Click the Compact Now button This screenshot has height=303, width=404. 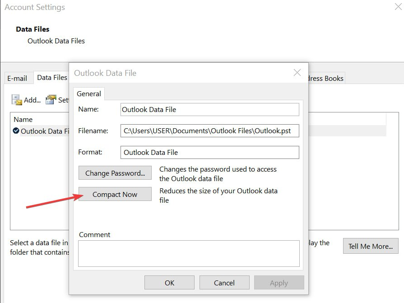coord(115,194)
